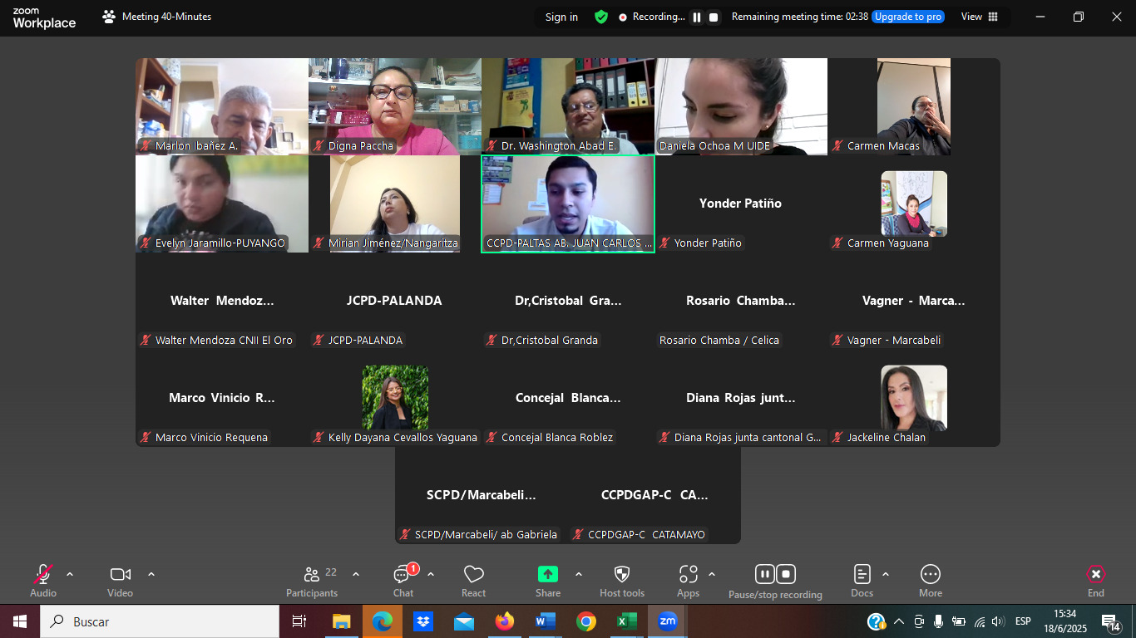
Task: Stop recording from bottom toolbar
Action: coord(786,574)
